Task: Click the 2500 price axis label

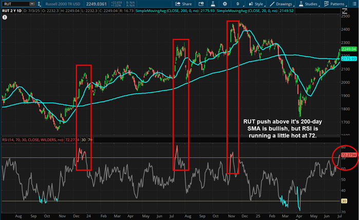Action: point(346,16)
